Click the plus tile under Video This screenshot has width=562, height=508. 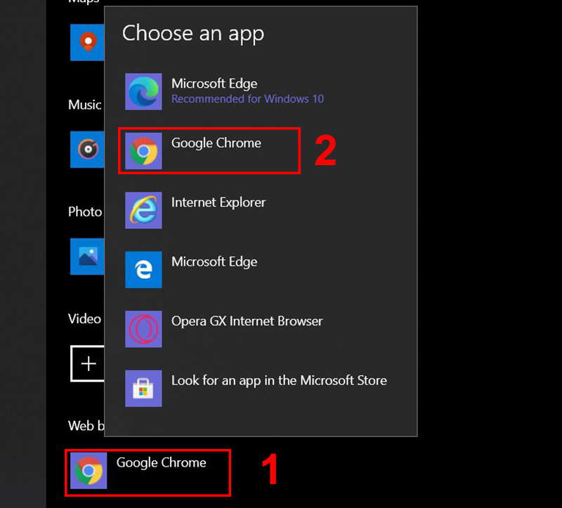[x=88, y=363]
